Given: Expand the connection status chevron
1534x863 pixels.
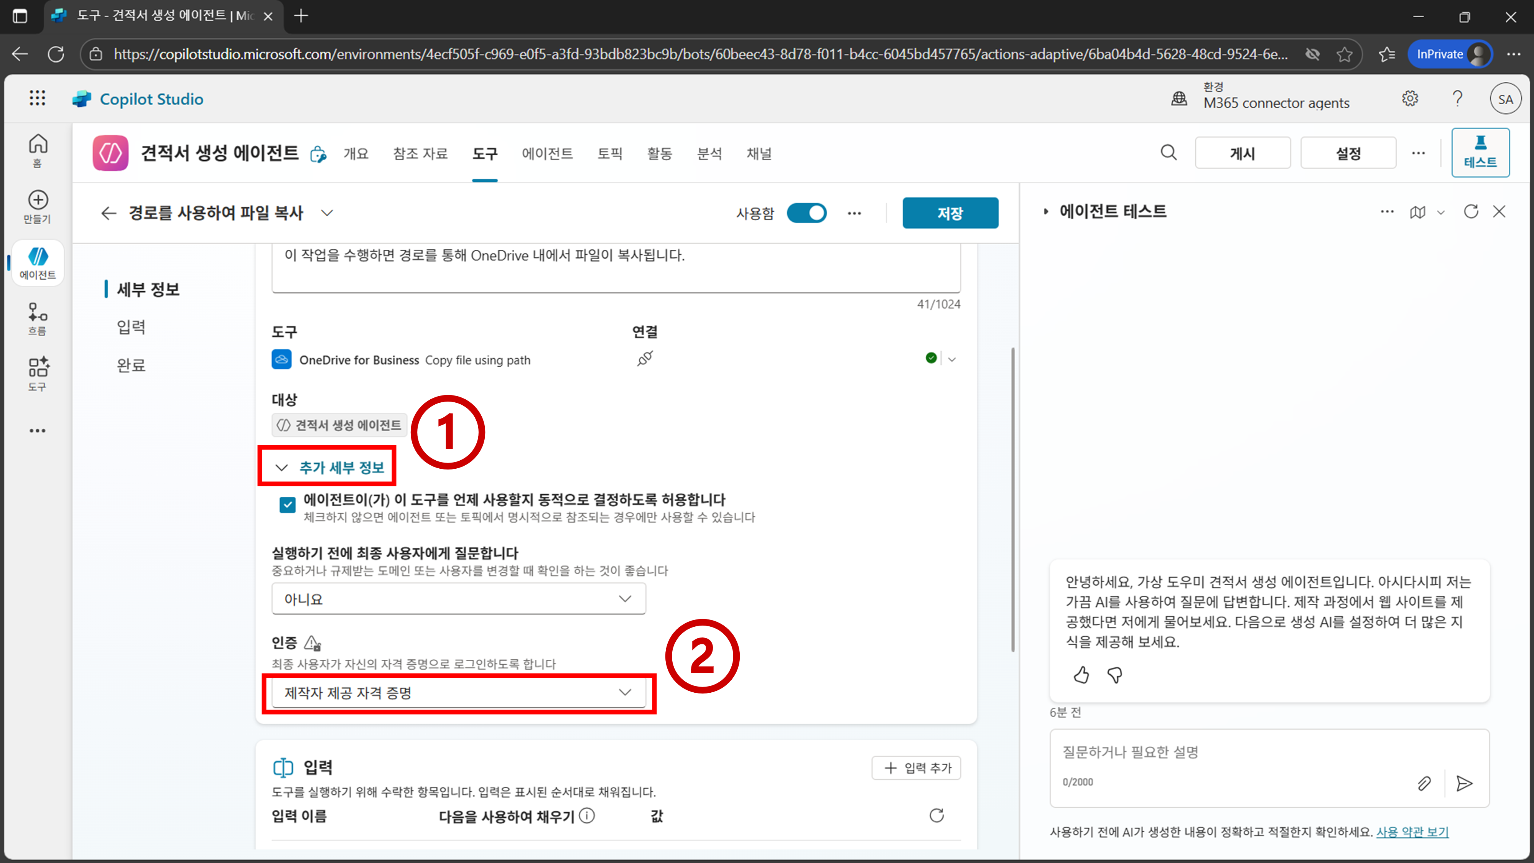Looking at the screenshot, I should pyautogui.click(x=951, y=359).
